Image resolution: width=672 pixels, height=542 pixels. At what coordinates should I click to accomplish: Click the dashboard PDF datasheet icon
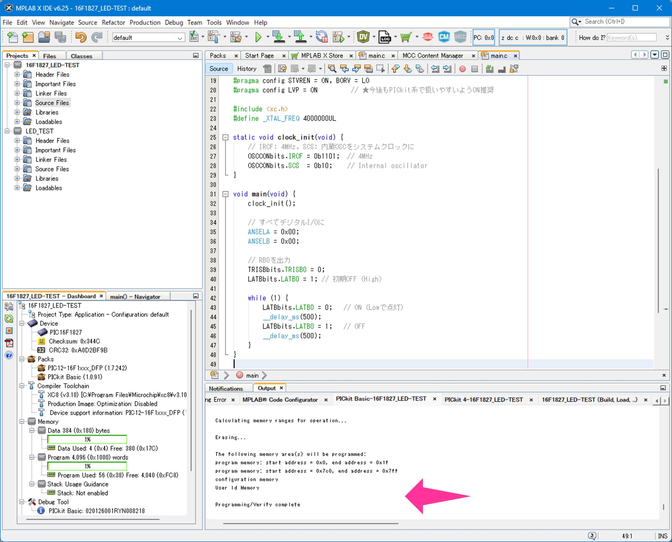tap(9, 343)
